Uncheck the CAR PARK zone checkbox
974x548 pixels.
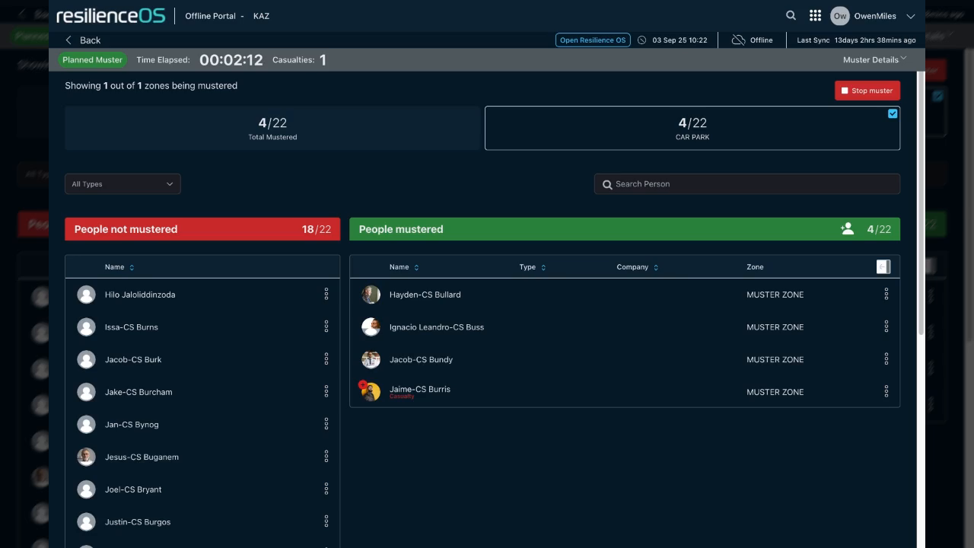893,113
